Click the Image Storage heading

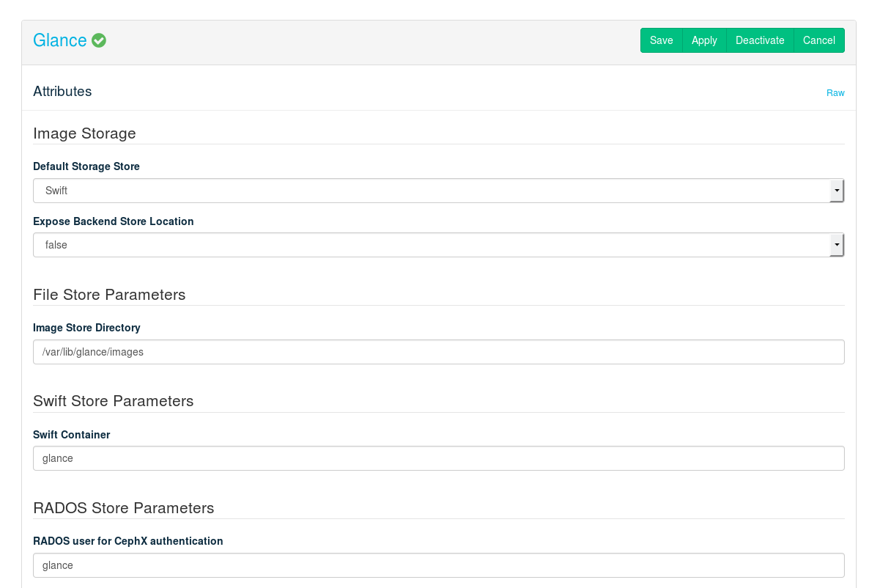pos(84,133)
